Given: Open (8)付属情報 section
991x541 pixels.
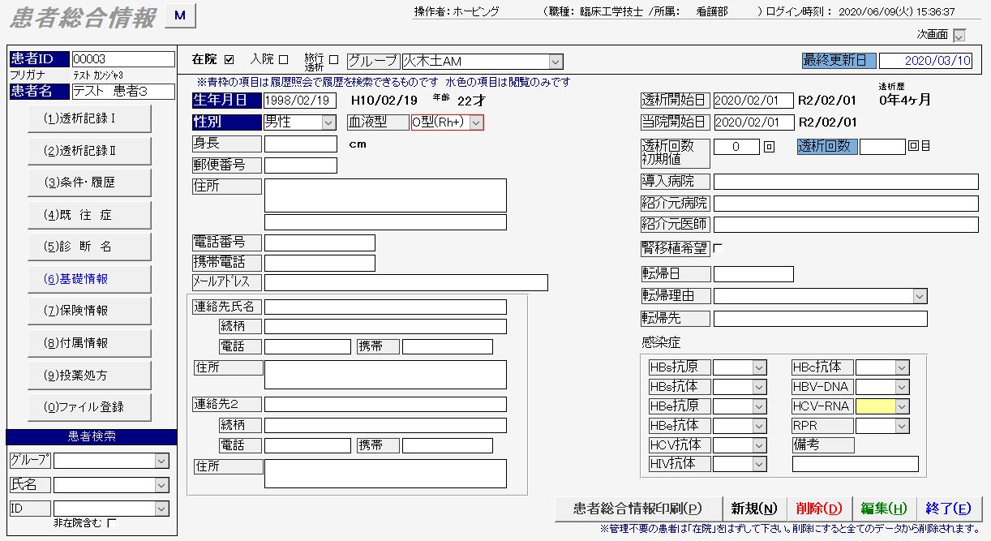Looking at the screenshot, I should (x=89, y=343).
